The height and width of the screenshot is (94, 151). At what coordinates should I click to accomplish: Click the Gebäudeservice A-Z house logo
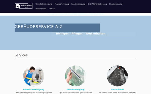24,6
